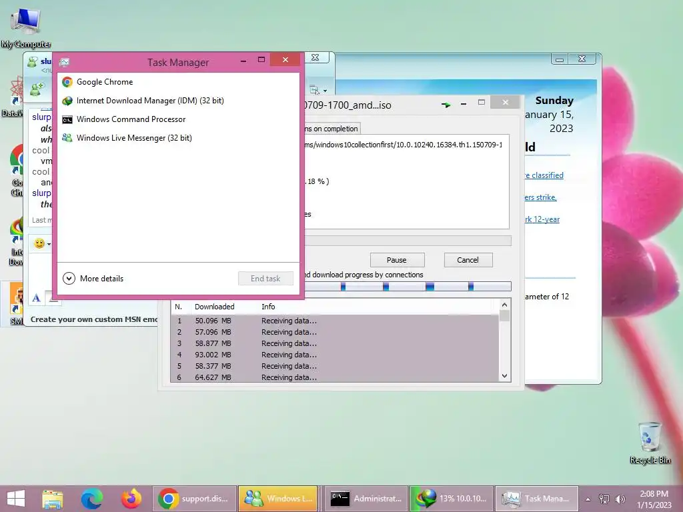Click the Info column header
This screenshot has width=683, height=512.
pyautogui.click(x=268, y=307)
